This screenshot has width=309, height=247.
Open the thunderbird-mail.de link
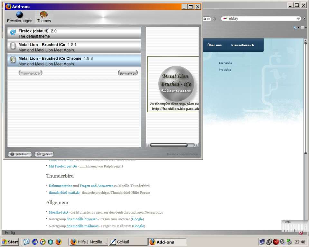64,193
